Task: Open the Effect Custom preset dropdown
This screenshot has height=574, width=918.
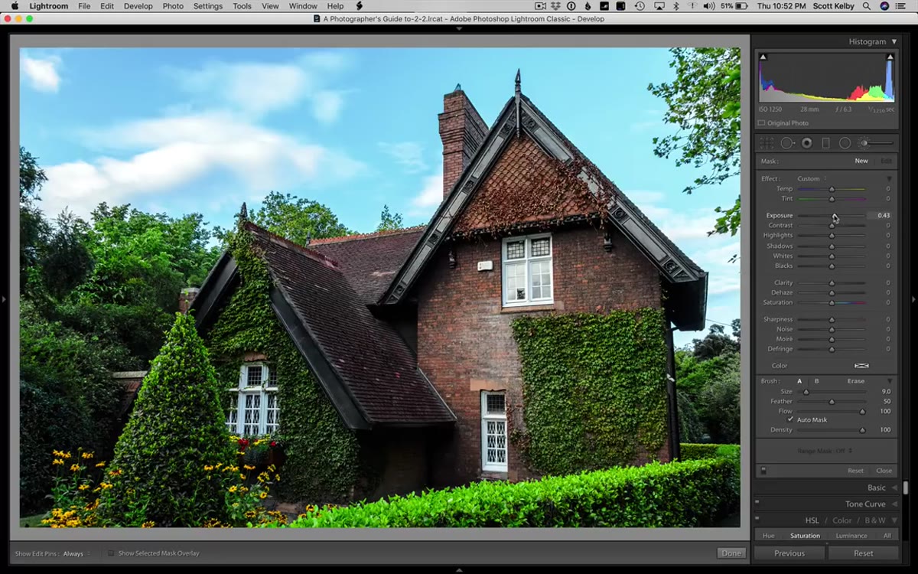Action: (x=811, y=178)
